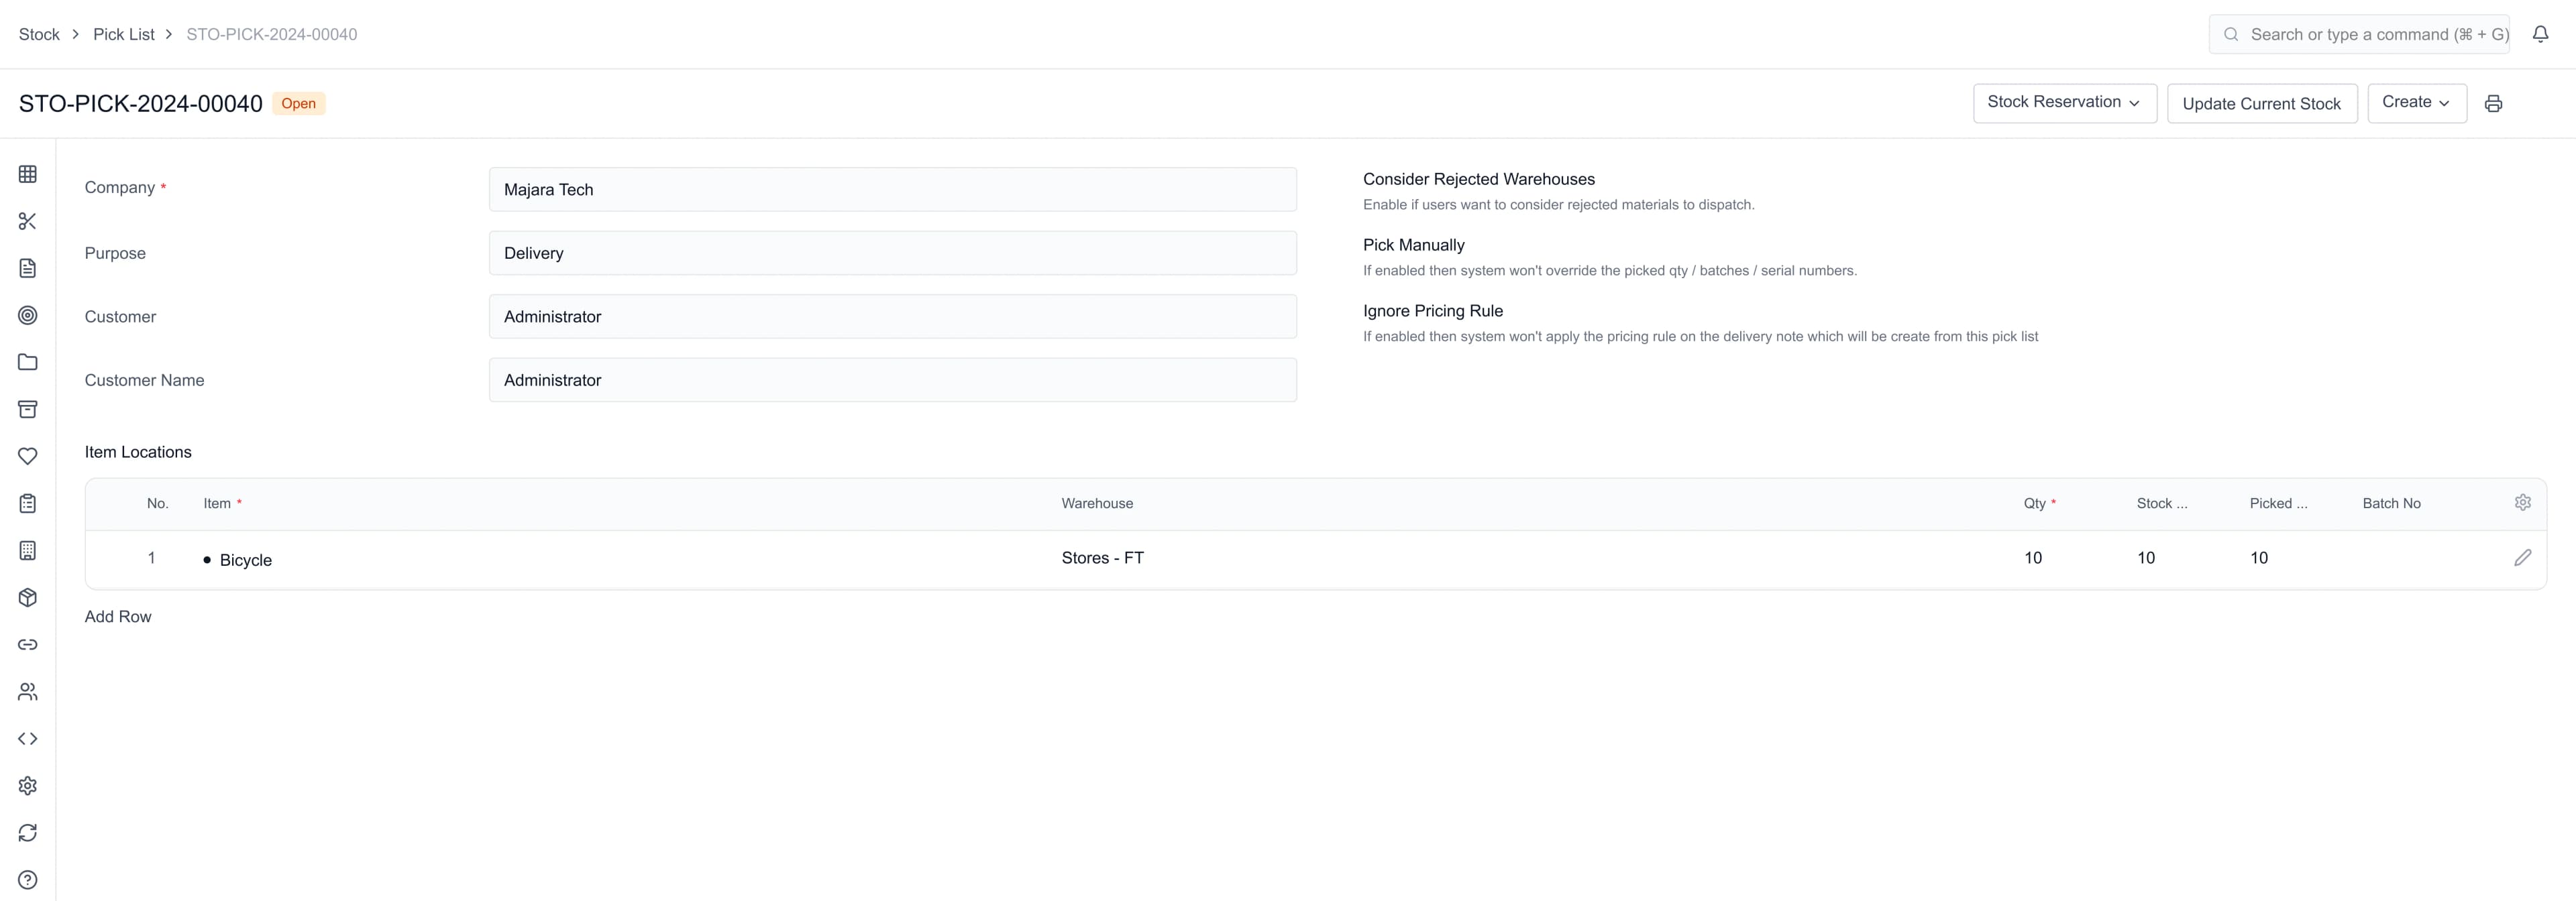The width and height of the screenshot is (2576, 901).
Task: Go to Stock via the breadcrumb
Action: (x=39, y=33)
